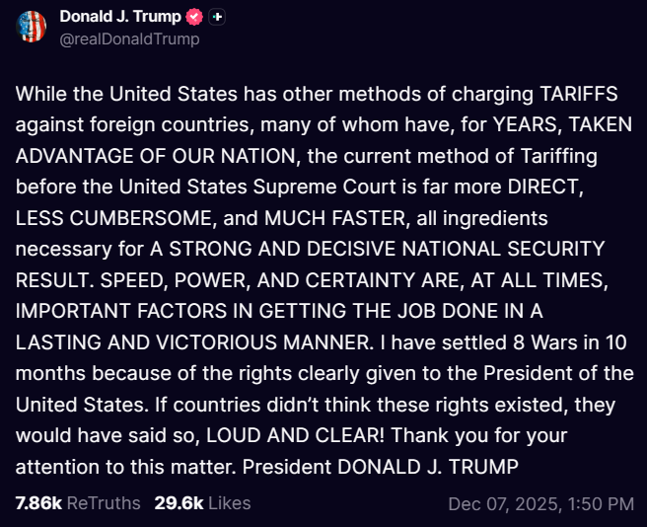Click the @realDonaldTrump handle
The height and width of the screenshot is (527, 647).
[x=129, y=38]
